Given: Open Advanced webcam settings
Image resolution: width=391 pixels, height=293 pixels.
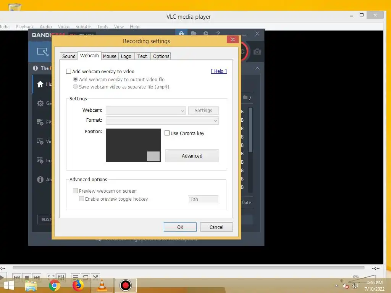Looking at the screenshot, I should click(192, 156).
